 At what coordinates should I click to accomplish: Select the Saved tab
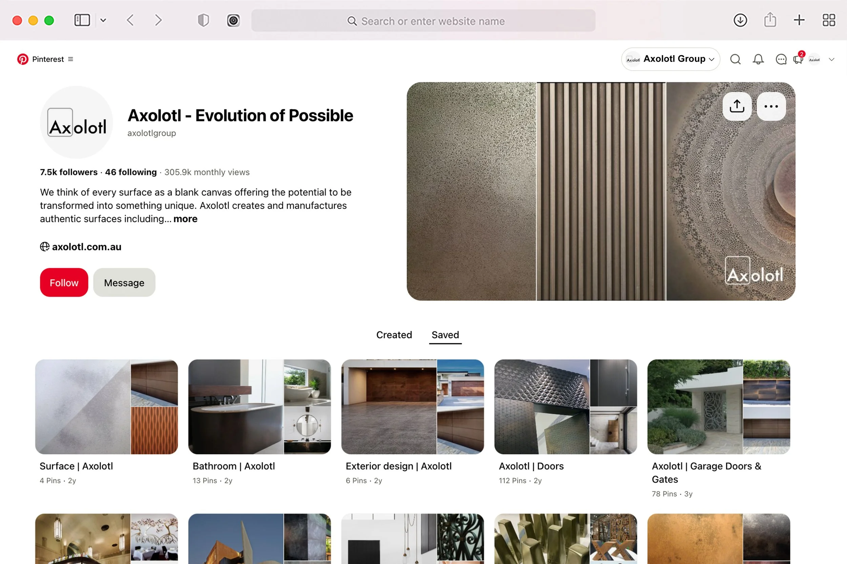445,335
